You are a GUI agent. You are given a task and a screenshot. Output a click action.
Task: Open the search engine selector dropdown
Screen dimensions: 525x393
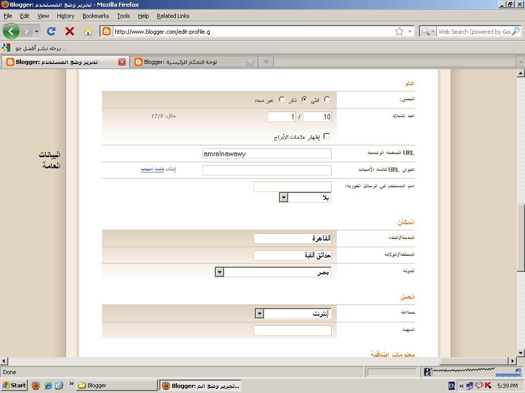428,31
